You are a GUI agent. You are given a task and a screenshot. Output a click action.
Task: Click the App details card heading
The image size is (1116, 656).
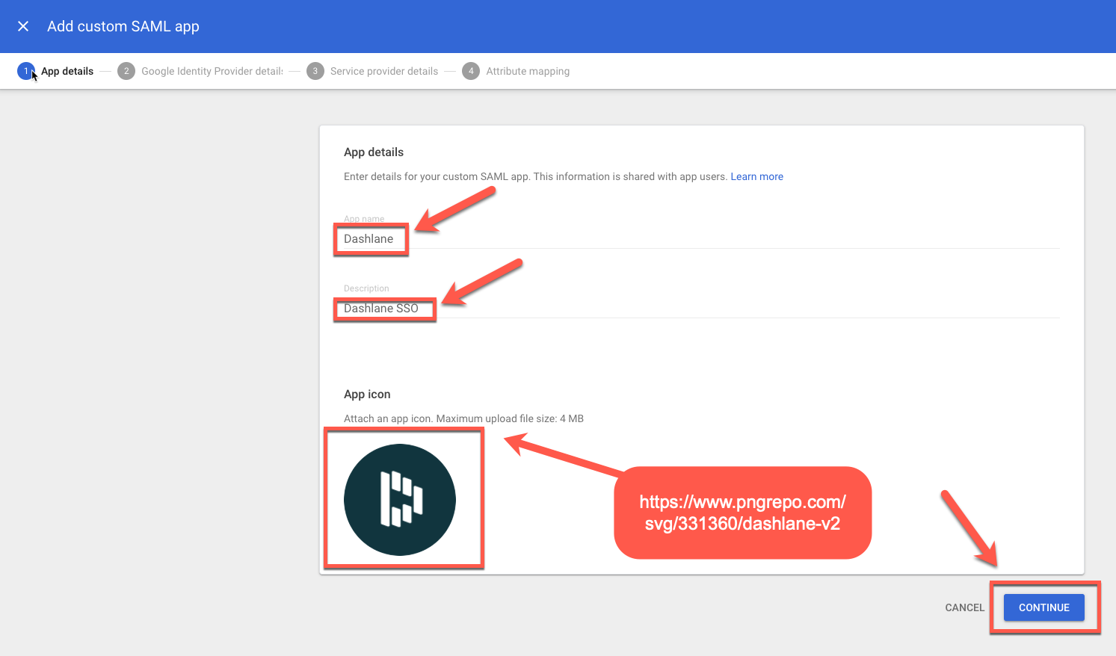(374, 152)
